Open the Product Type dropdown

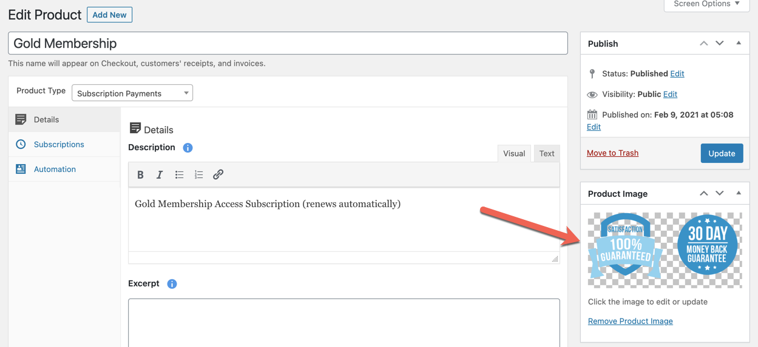pos(132,93)
